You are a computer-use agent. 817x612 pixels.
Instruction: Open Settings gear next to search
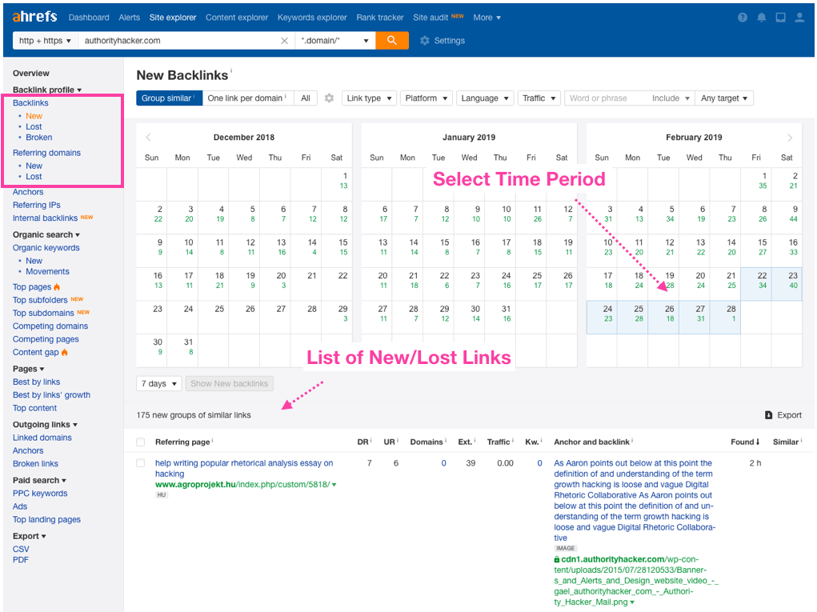443,41
